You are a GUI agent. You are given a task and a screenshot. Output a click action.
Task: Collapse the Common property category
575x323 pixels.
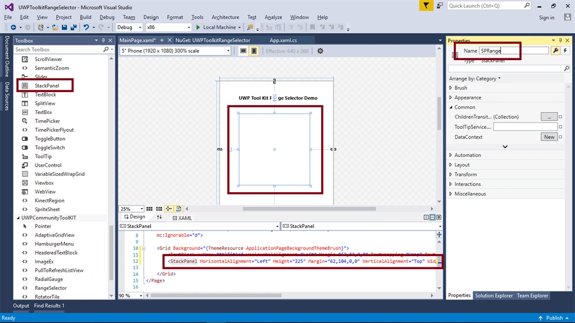451,107
